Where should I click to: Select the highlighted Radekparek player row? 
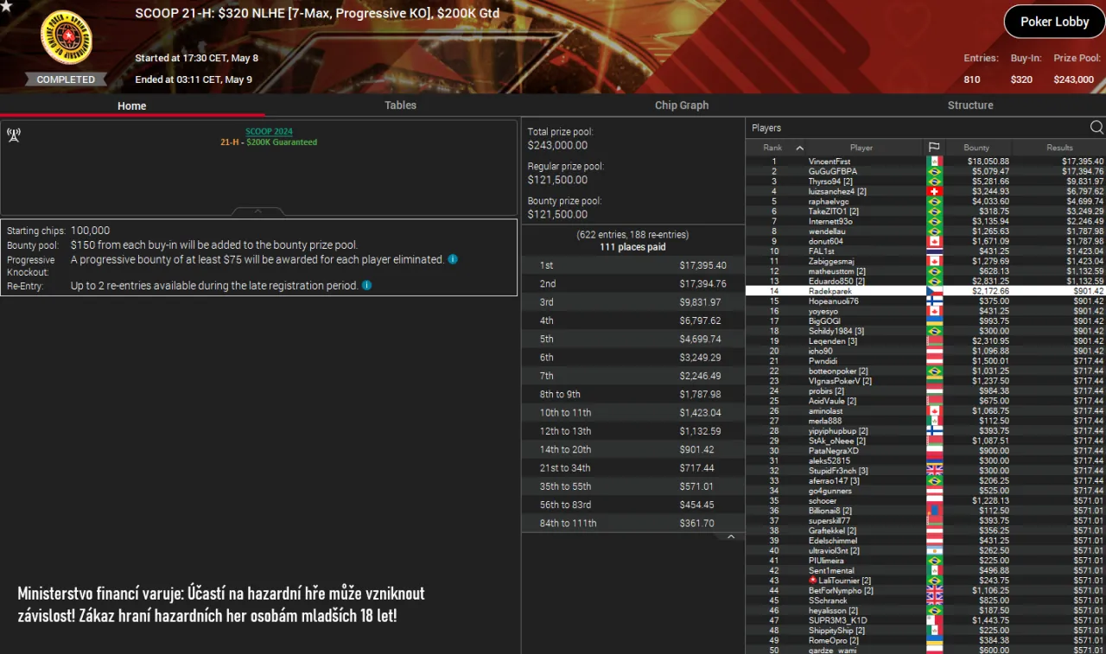pyautogui.click(x=864, y=291)
